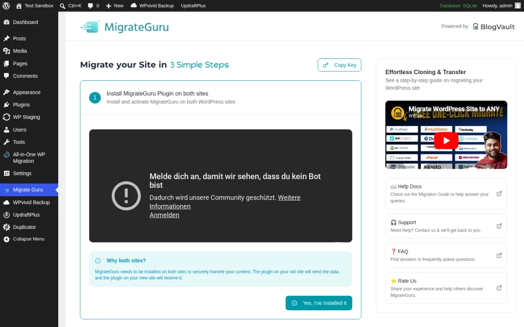Click the key icon in Copy Key button
The height and width of the screenshot is (327, 524).
coord(326,65)
